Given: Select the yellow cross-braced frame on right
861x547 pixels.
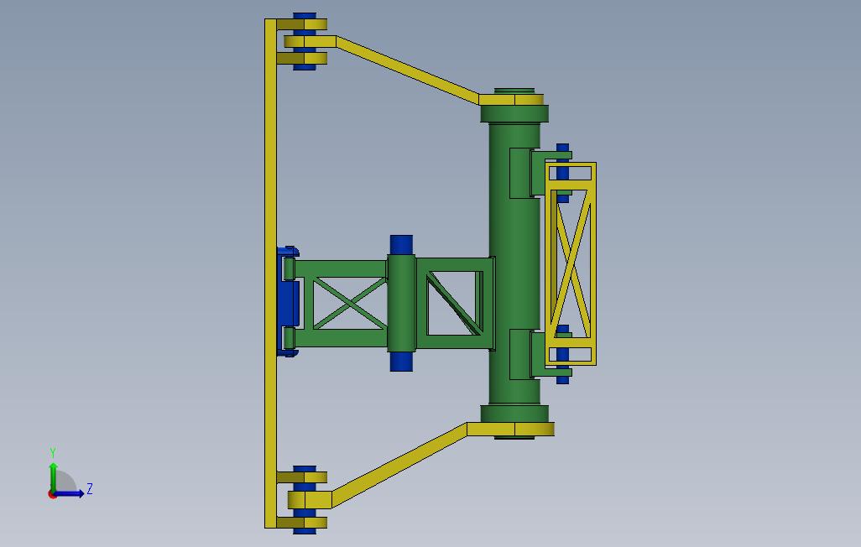Looking at the screenshot, I should (571, 263).
